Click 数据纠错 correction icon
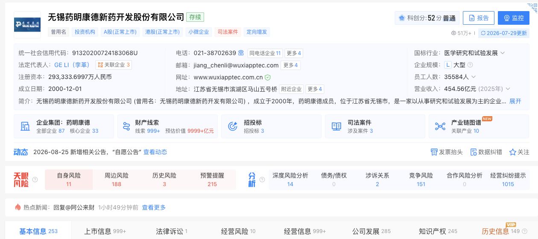Image resolution: width=538 pixels, height=239 pixels. pyautogui.click(x=473, y=152)
